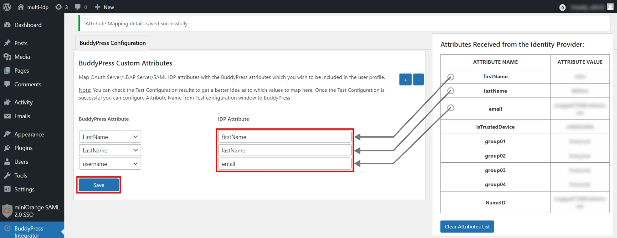The width and height of the screenshot is (617, 238).
Task: Open miniOrange SAML 2.0 SSO menu
Action: click(37, 211)
